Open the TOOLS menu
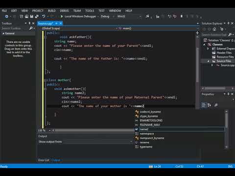The image size is (235, 176). click(x=90, y=11)
